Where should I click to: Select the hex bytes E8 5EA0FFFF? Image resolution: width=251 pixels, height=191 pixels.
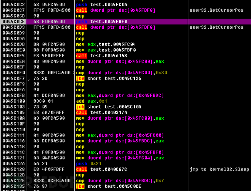click(49, 56)
